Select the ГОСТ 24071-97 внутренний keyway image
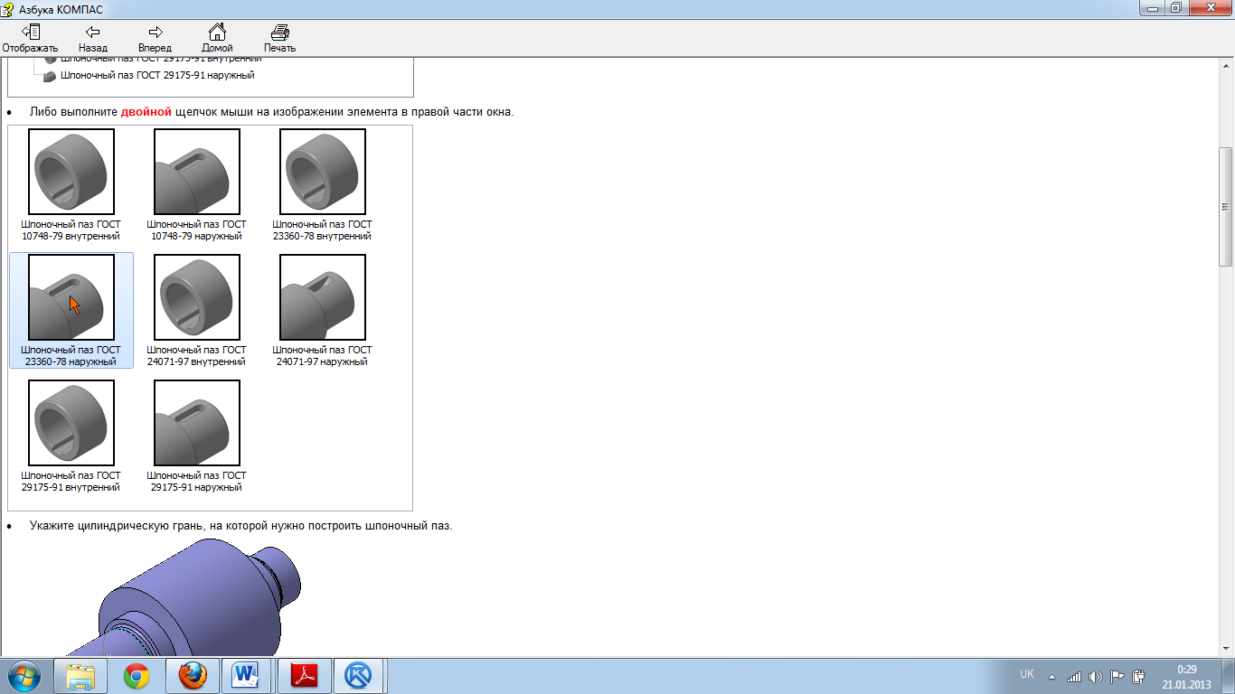The height and width of the screenshot is (694, 1235). 197,297
